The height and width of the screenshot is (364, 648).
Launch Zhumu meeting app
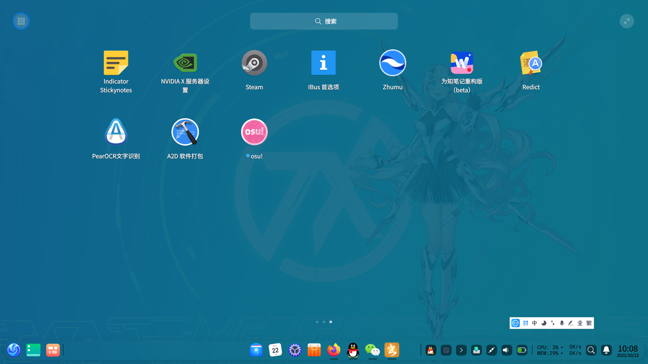393,63
